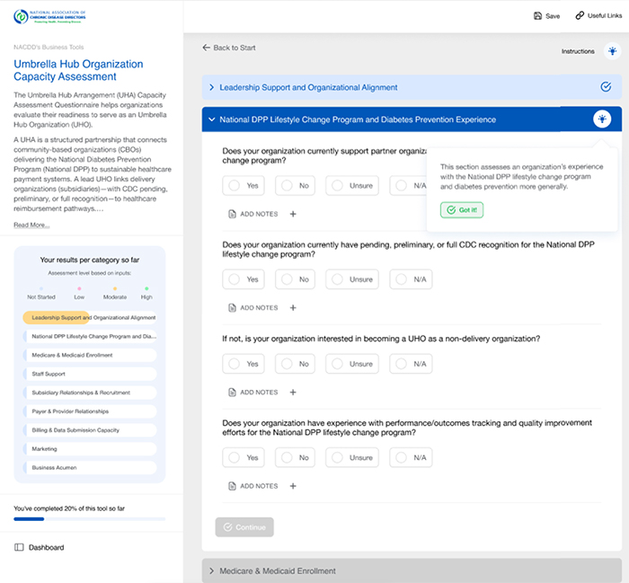Click ADD NOTES under CDC recognition question
Screen dimensions: 629x583
259,308
